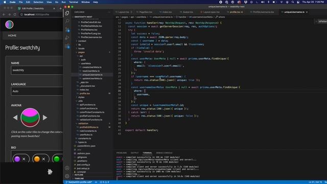Open createUserMeta.ts in explorer
327x184 pixels.
click(x=92, y=67)
